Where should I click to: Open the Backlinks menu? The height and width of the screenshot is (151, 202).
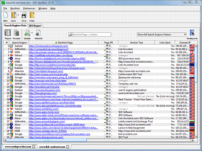(x=15, y=9)
